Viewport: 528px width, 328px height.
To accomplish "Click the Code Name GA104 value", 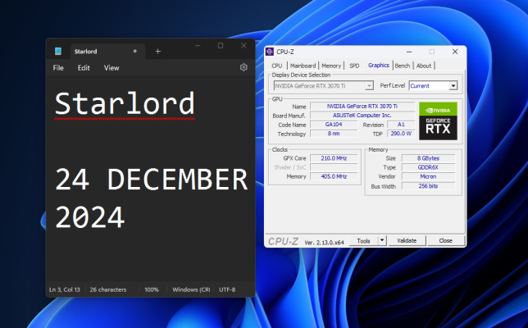I will click(x=334, y=125).
